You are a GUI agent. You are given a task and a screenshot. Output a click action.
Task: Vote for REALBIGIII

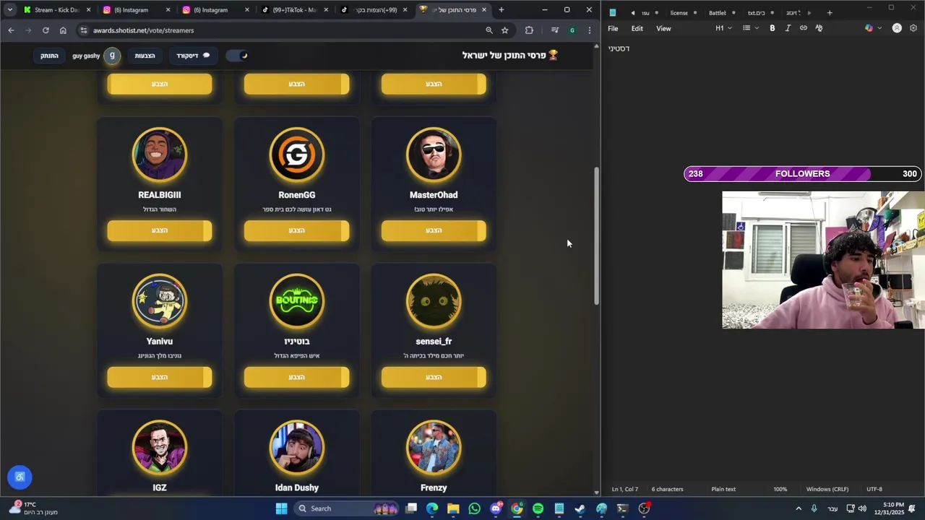click(160, 230)
